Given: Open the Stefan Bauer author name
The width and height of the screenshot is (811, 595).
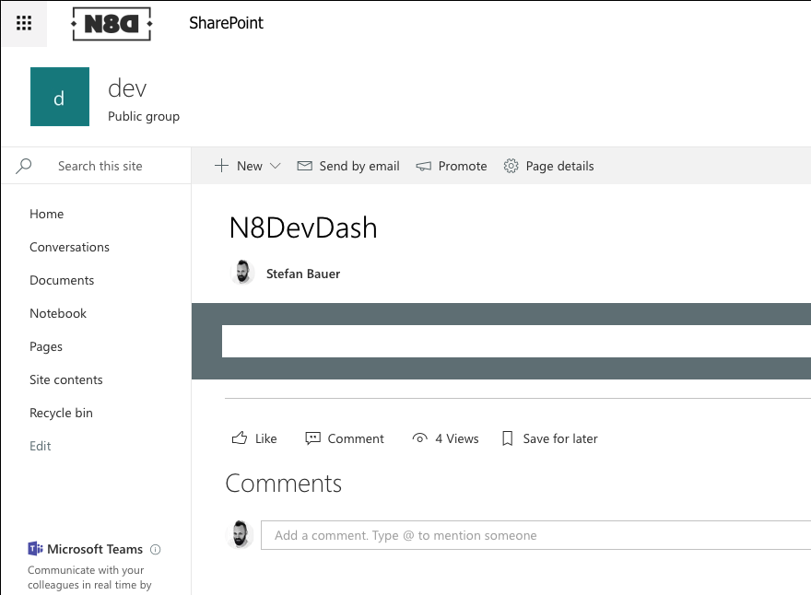Looking at the screenshot, I should click(303, 274).
